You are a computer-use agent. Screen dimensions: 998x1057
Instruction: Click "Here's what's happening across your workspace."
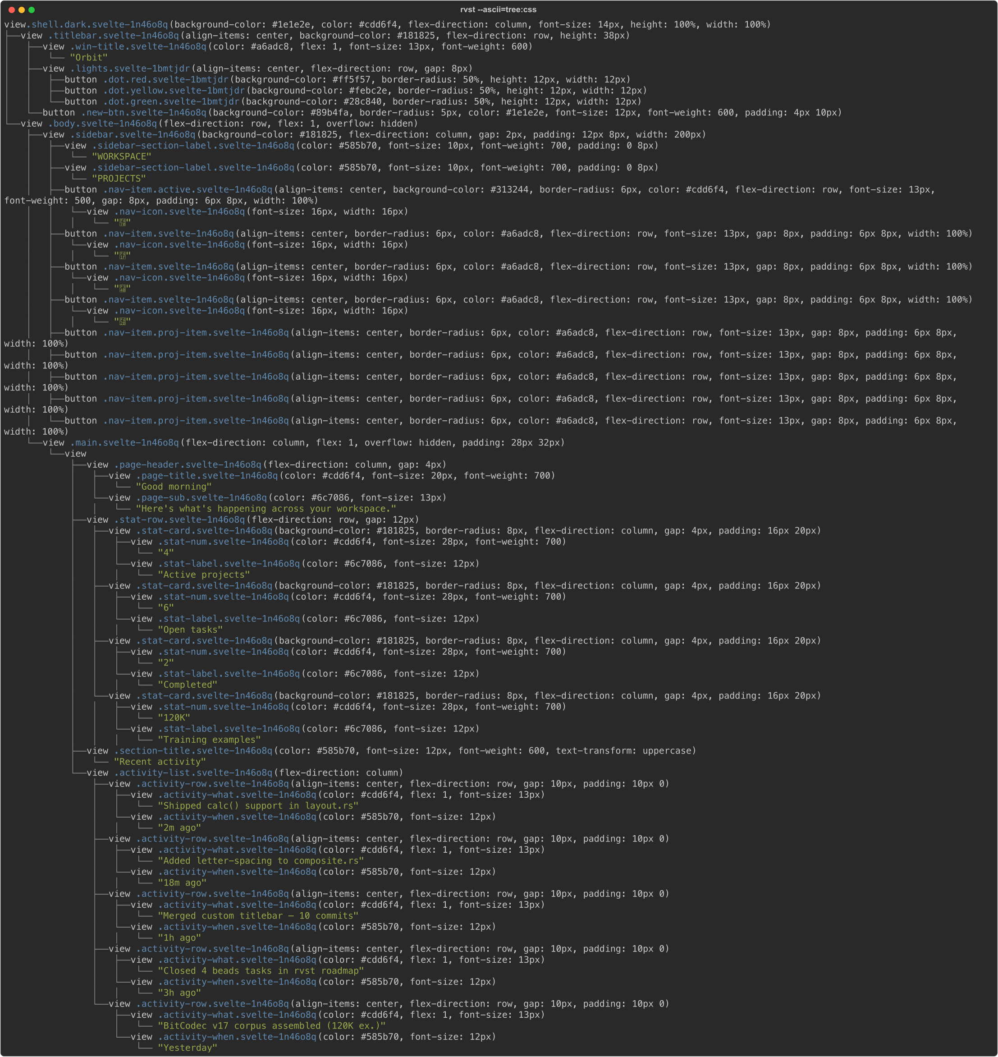pos(266,509)
